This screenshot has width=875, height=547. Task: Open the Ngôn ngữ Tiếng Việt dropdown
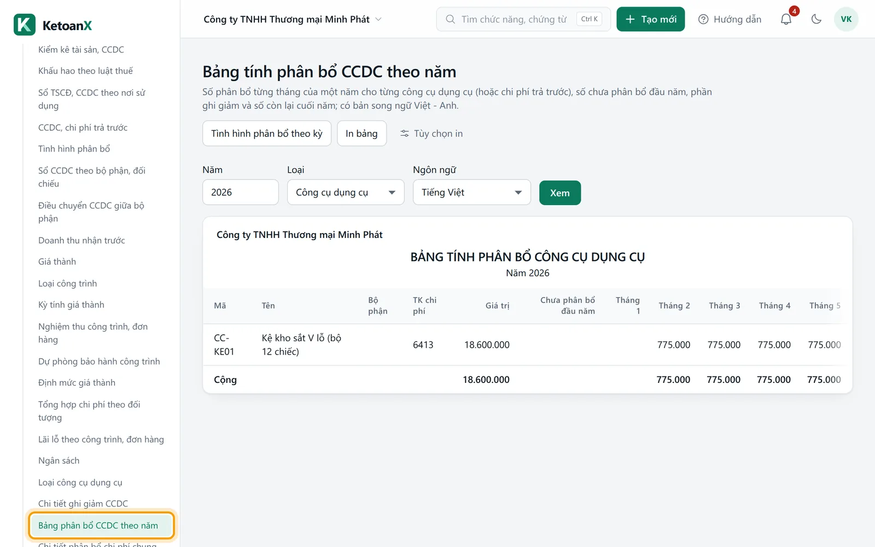click(472, 193)
